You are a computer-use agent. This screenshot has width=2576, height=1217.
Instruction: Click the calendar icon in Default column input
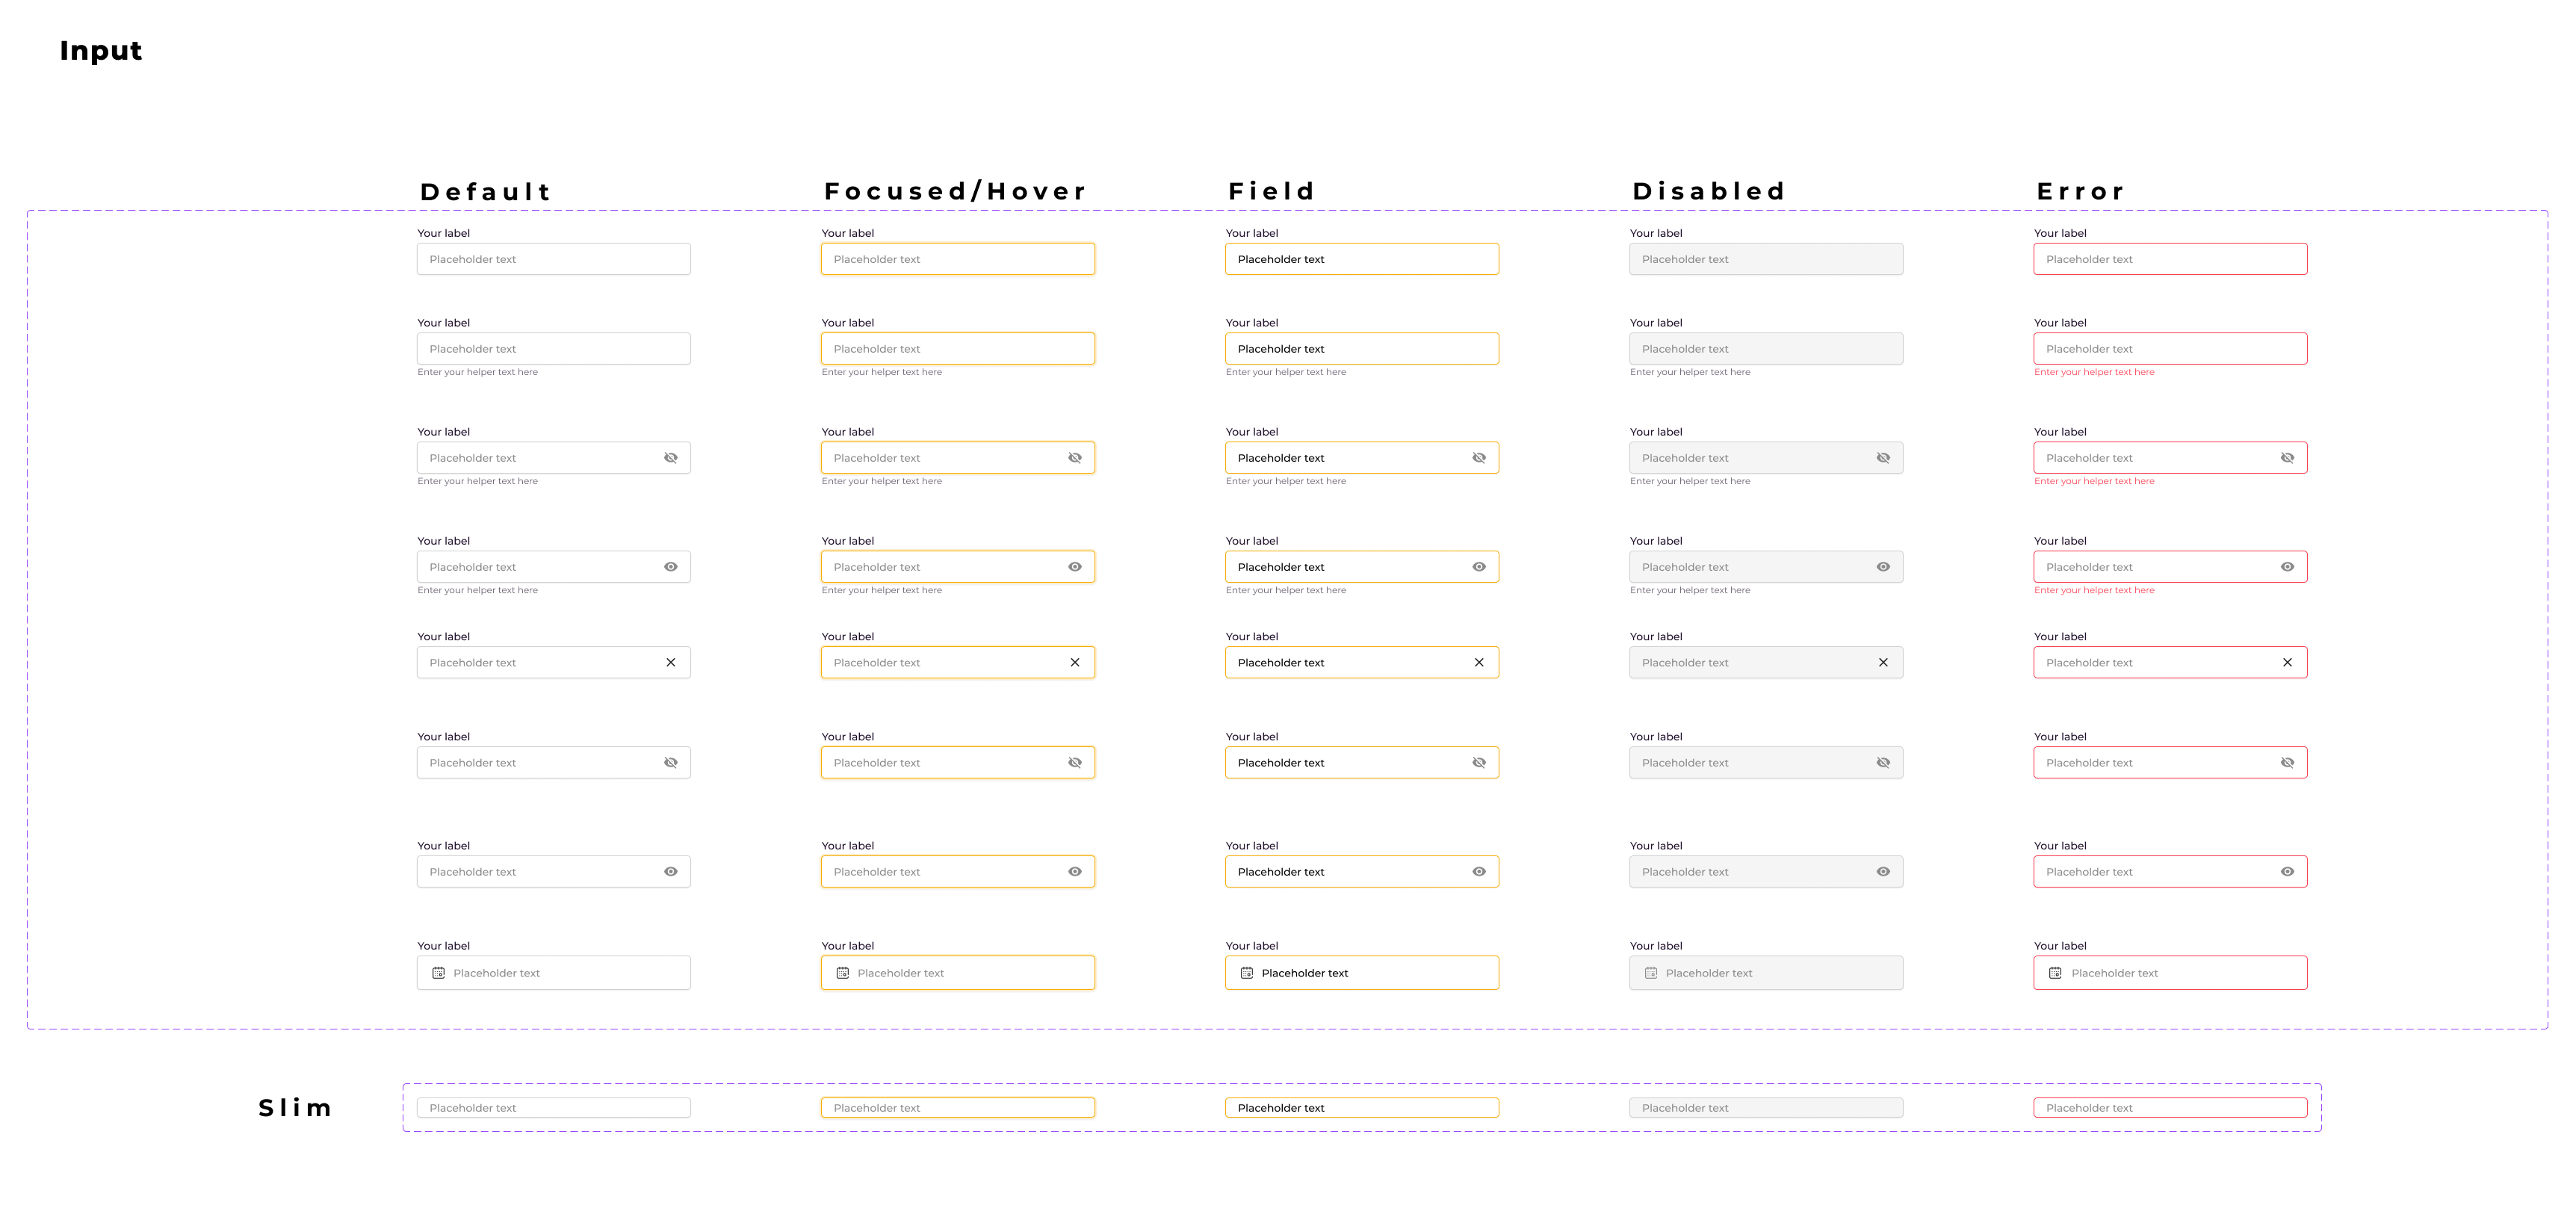(x=438, y=973)
